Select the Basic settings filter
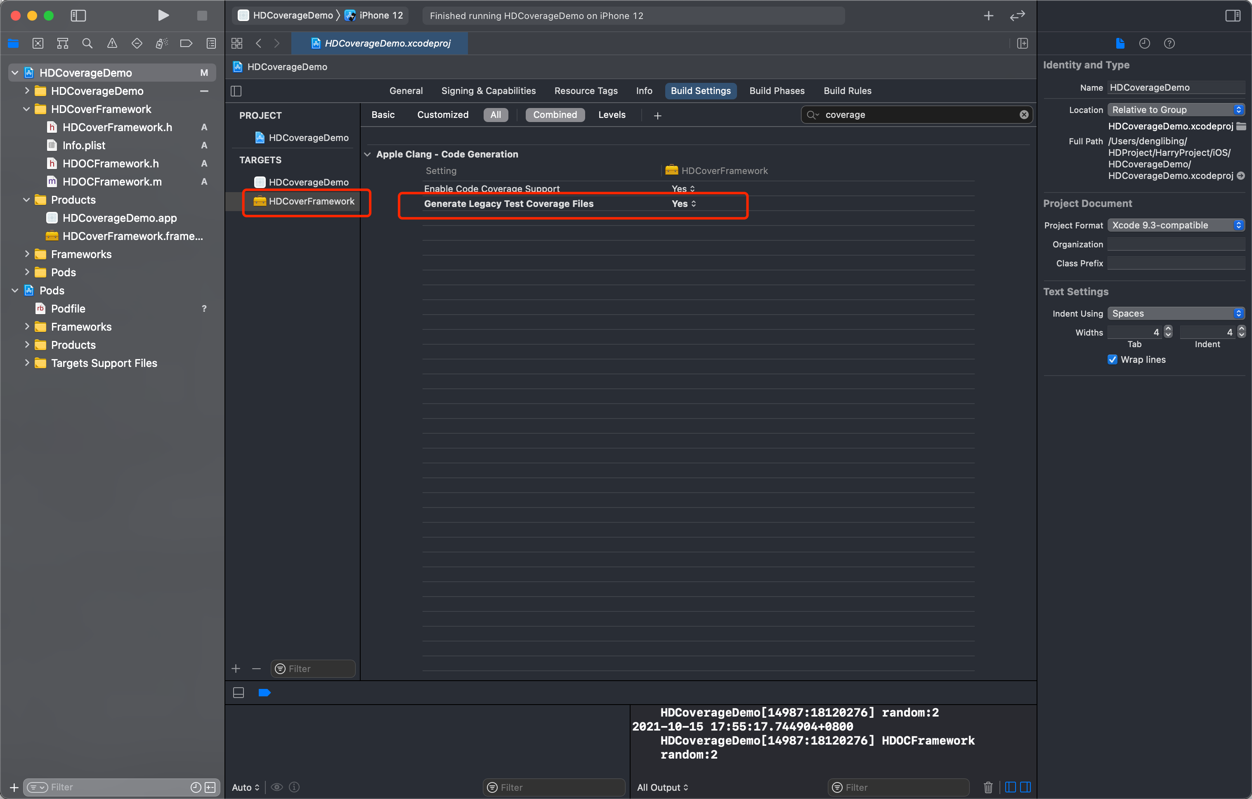 (x=383, y=115)
